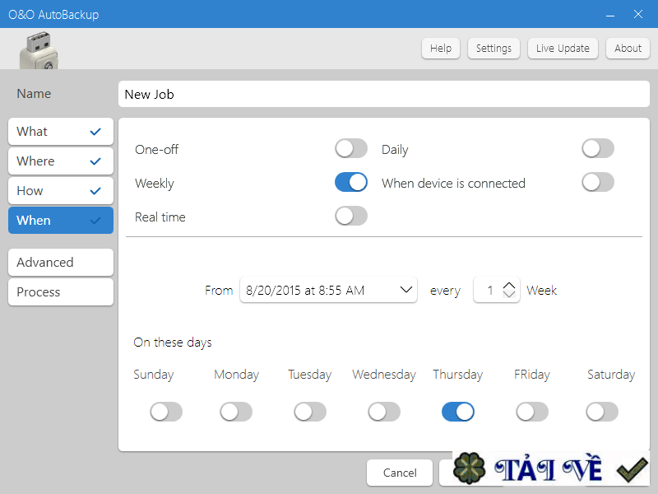The image size is (658, 494).
Task: Turn off the Thursday toggle
Action: pos(458,412)
